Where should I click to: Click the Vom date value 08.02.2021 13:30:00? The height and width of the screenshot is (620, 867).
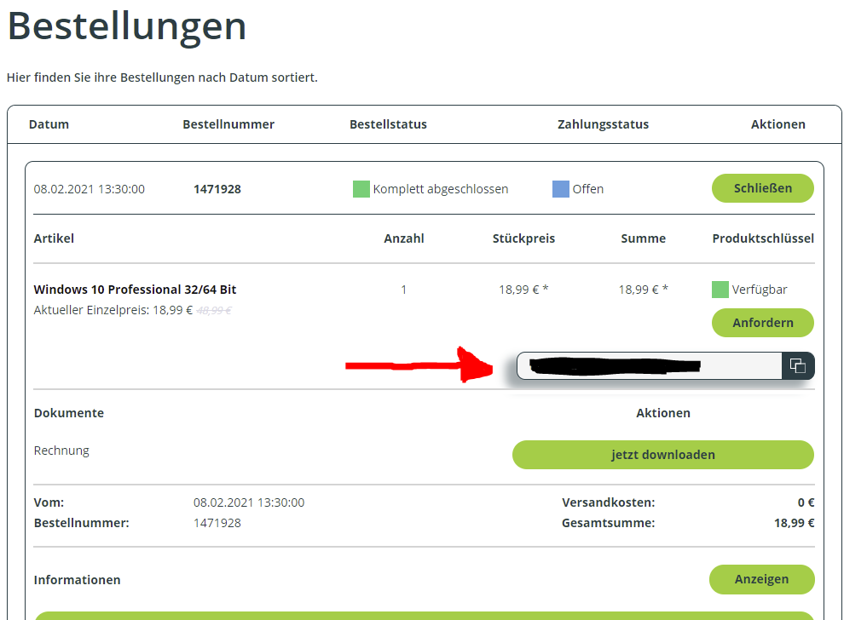[249, 502]
